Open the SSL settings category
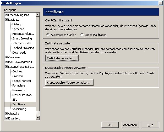Image resolution: width=164 pixels, height=132 pixels. click(15, 100)
